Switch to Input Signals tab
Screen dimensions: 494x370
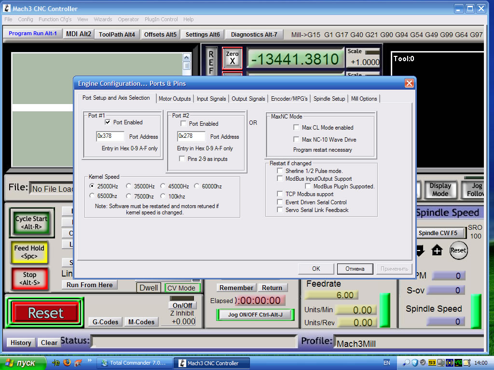click(x=211, y=99)
